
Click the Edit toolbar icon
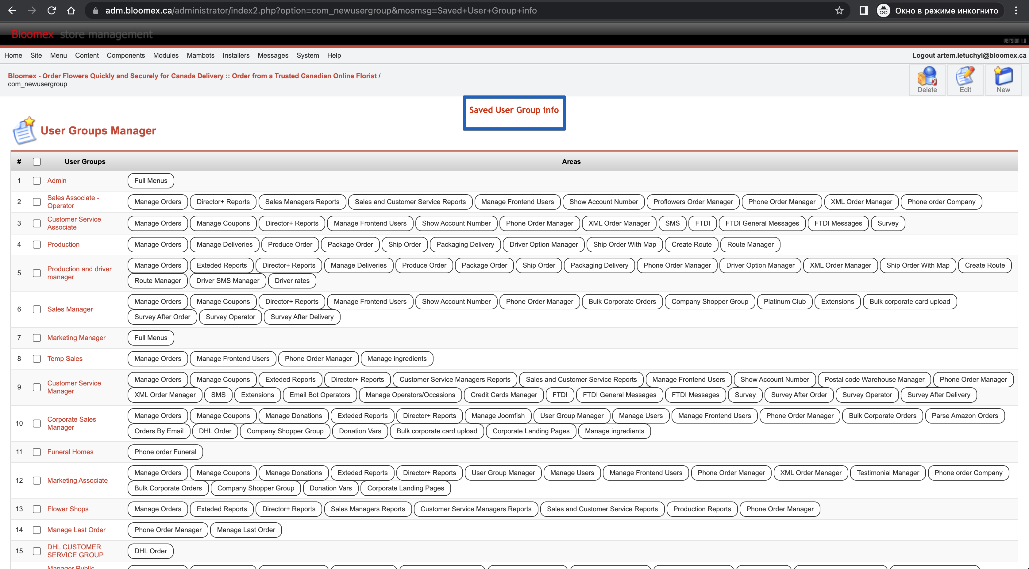[965, 80]
